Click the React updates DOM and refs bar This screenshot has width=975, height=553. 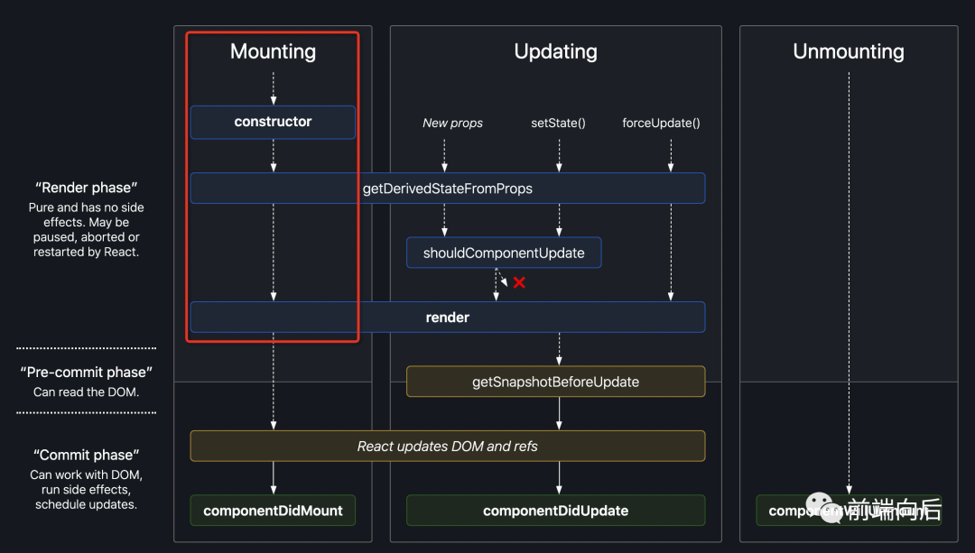click(447, 446)
